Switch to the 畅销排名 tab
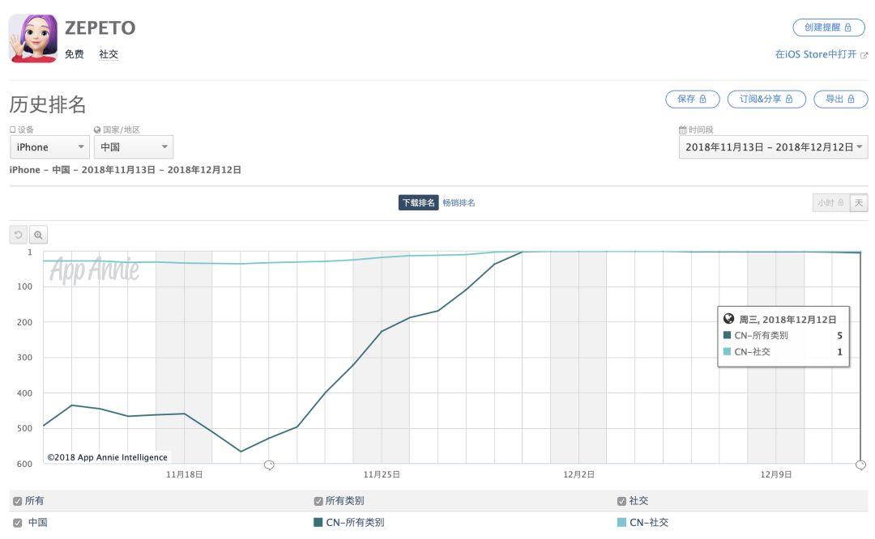 tap(459, 203)
